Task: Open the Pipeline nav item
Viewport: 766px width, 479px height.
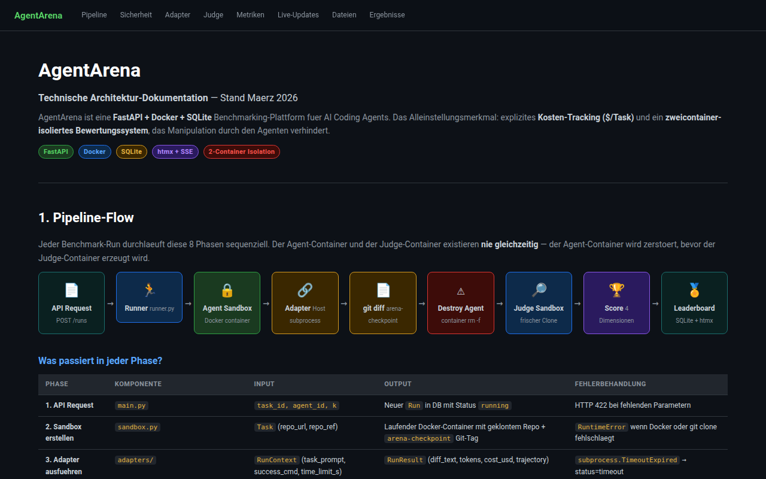Action: pyautogui.click(x=94, y=15)
